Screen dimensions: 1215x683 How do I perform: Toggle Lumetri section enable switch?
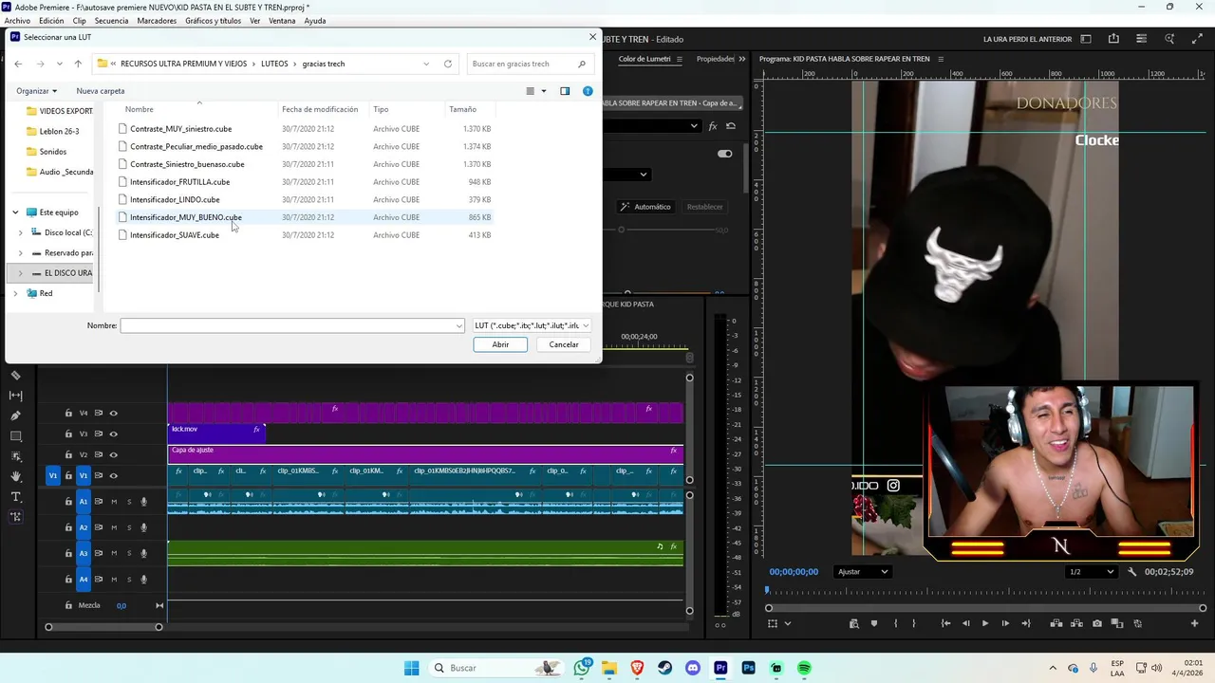tap(725, 154)
